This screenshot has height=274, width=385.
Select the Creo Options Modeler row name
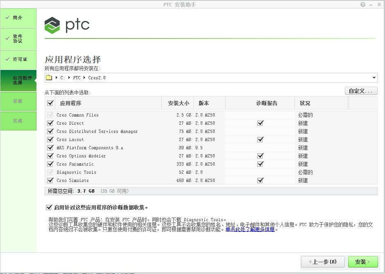pyautogui.click(x=81, y=156)
